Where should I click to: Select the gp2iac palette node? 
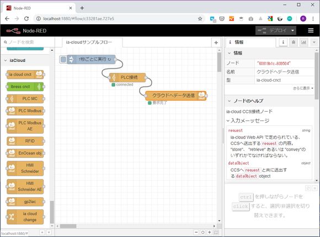coord(25,202)
